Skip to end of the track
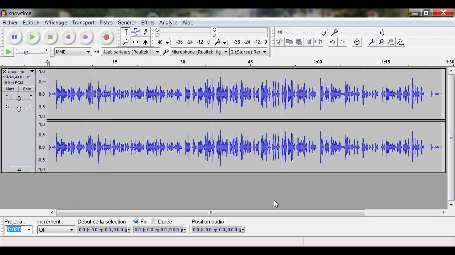This screenshot has height=255, width=455. (86, 37)
